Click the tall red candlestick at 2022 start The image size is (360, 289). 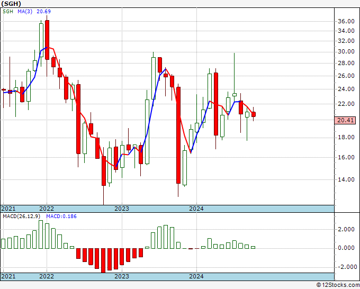47,40
